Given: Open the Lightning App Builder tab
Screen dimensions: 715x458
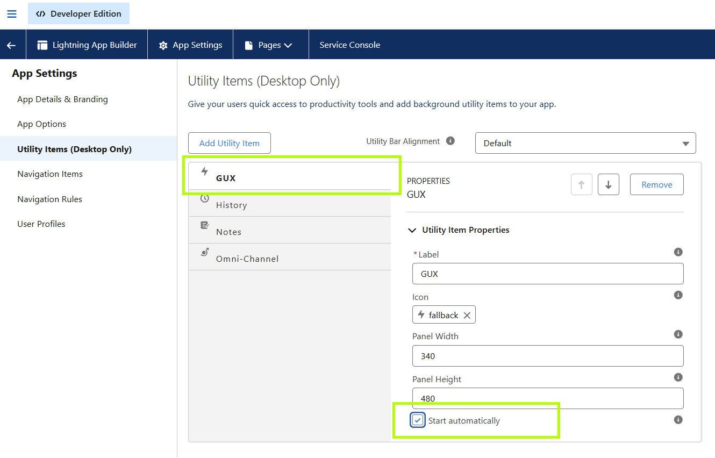Looking at the screenshot, I should [x=87, y=45].
